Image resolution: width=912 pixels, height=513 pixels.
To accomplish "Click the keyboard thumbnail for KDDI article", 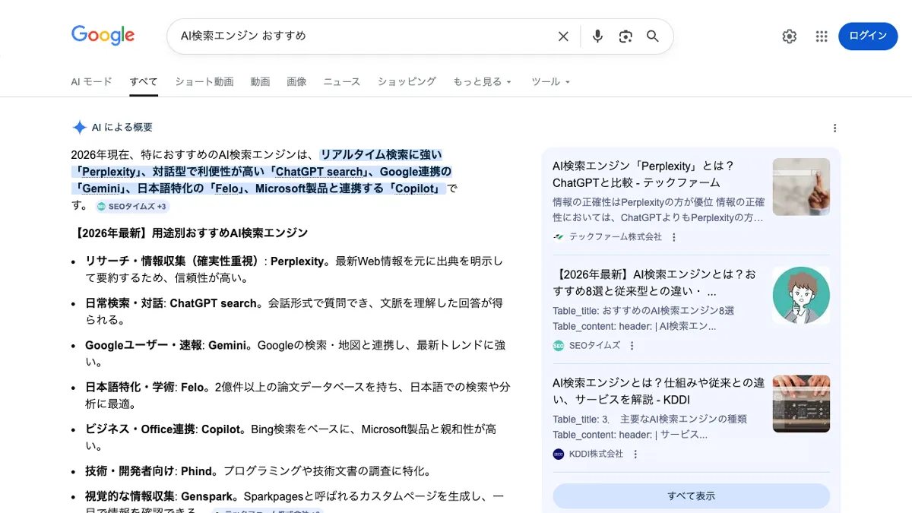I will pos(801,404).
